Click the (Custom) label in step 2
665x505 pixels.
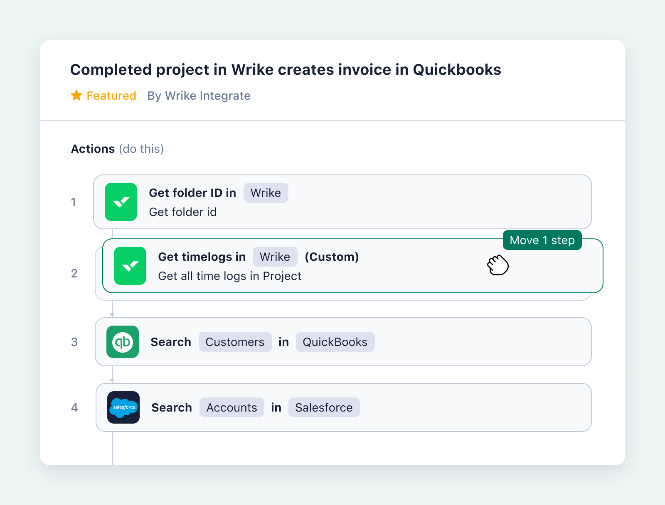coord(332,257)
